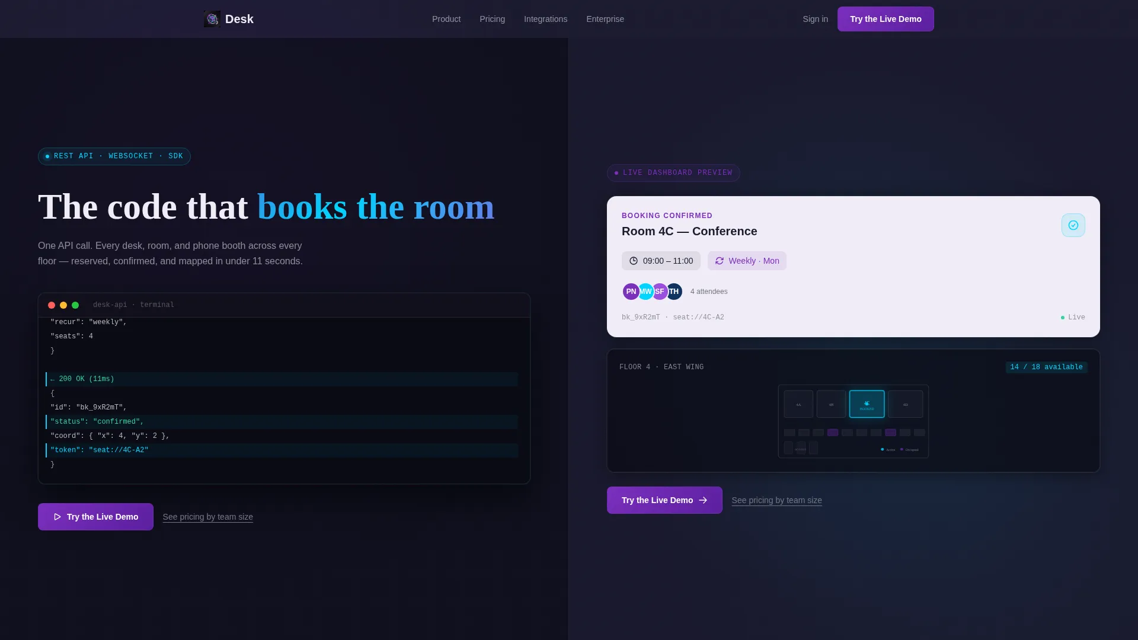Click See pricing link under the terminal
Screen dimensions: 1138x640
click(x=207, y=517)
